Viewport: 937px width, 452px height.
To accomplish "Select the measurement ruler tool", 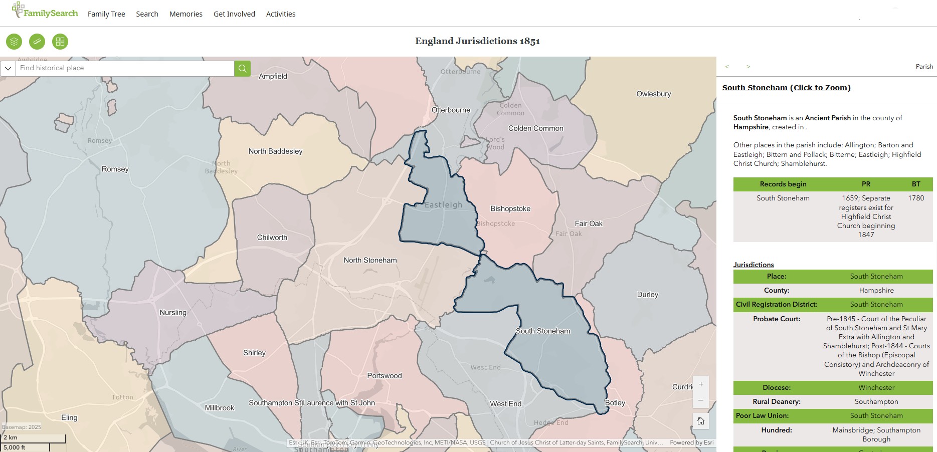I will pos(37,42).
